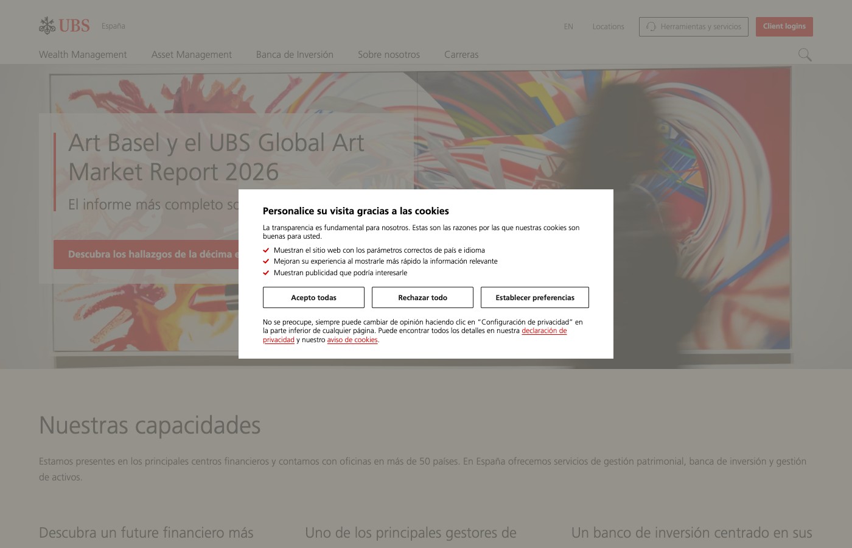Click the UBS logo
This screenshot has height=548, width=852.
(x=63, y=25)
